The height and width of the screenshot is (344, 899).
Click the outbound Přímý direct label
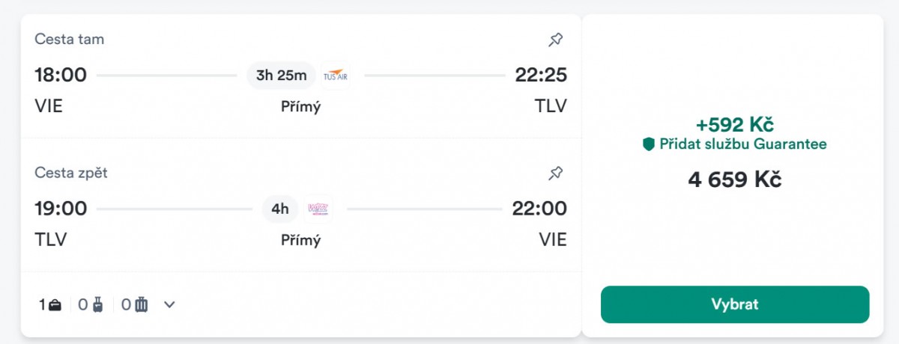[300, 107]
